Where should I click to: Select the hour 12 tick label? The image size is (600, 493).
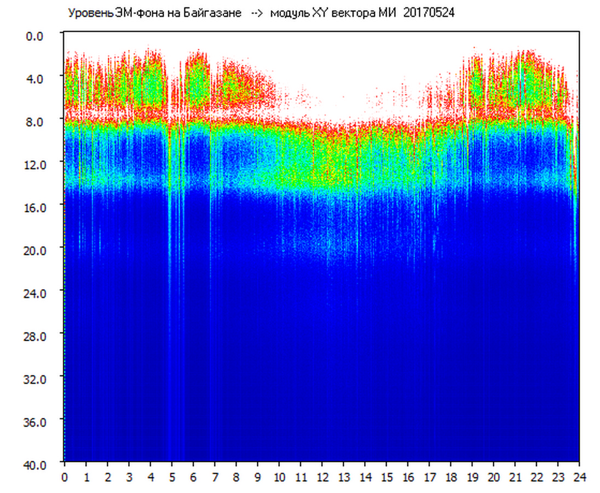coord(322,477)
